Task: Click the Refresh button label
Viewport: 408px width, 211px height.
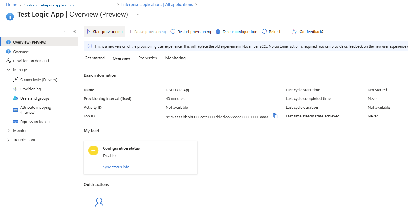Action: [x=275, y=32]
